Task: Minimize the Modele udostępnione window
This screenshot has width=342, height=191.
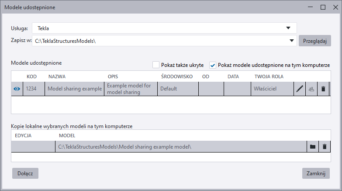Action: (x=310, y=7)
